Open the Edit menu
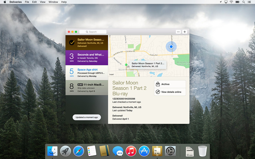The height and width of the screenshot is (159, 255). (x=34, y=2)
